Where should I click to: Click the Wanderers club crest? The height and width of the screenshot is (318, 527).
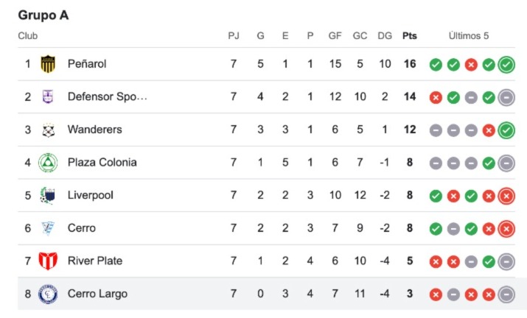click(48, 130)
